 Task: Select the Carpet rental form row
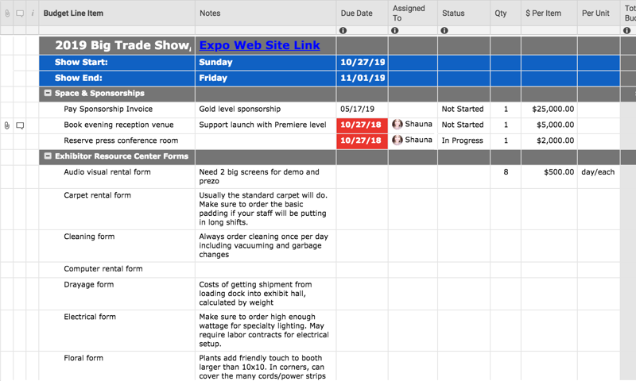click(117, 209)
